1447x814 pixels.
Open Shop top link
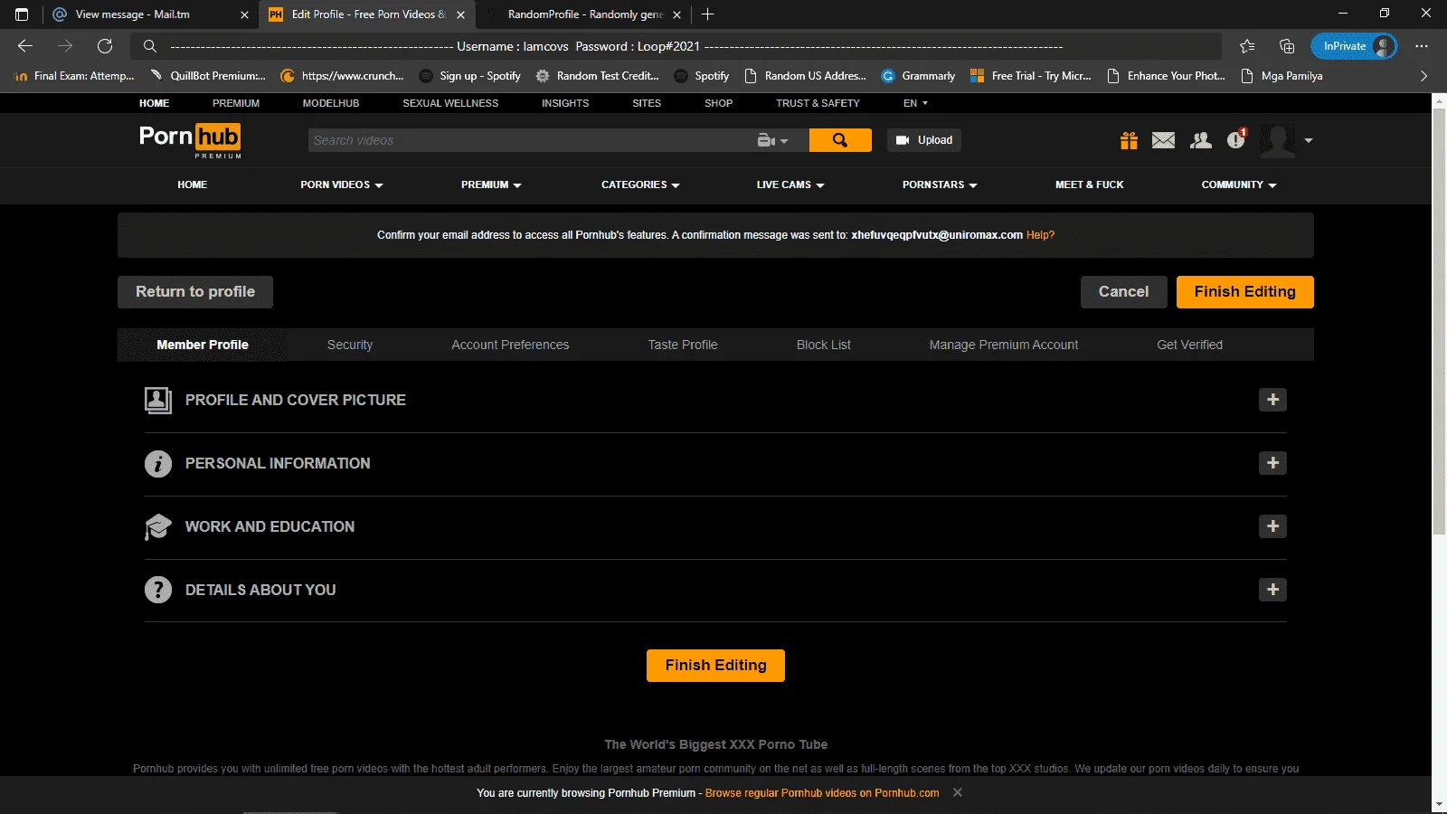[719, 103]
